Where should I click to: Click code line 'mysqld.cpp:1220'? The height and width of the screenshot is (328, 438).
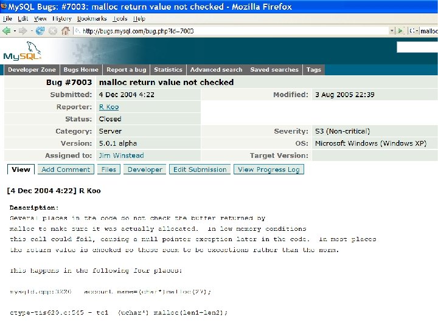pyautogui.click(x=41, y=292)
